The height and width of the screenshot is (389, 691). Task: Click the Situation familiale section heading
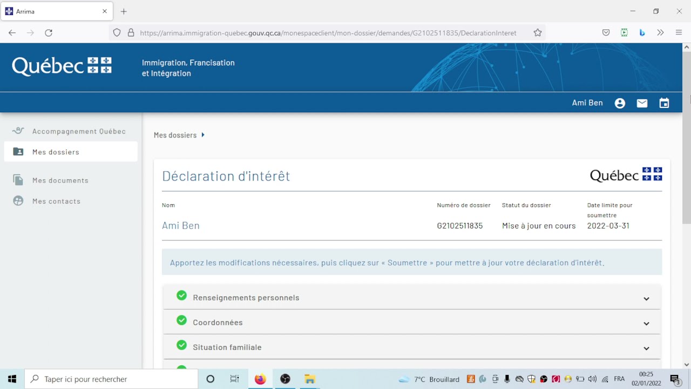click(227, 347)
